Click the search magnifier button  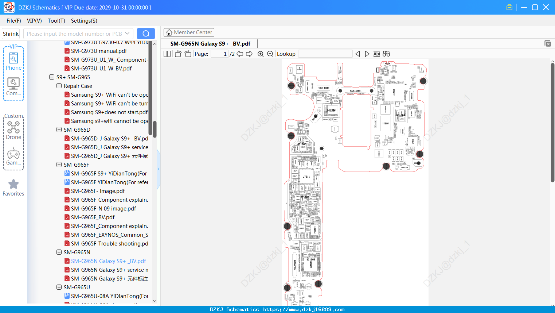(x=146, y=34)
